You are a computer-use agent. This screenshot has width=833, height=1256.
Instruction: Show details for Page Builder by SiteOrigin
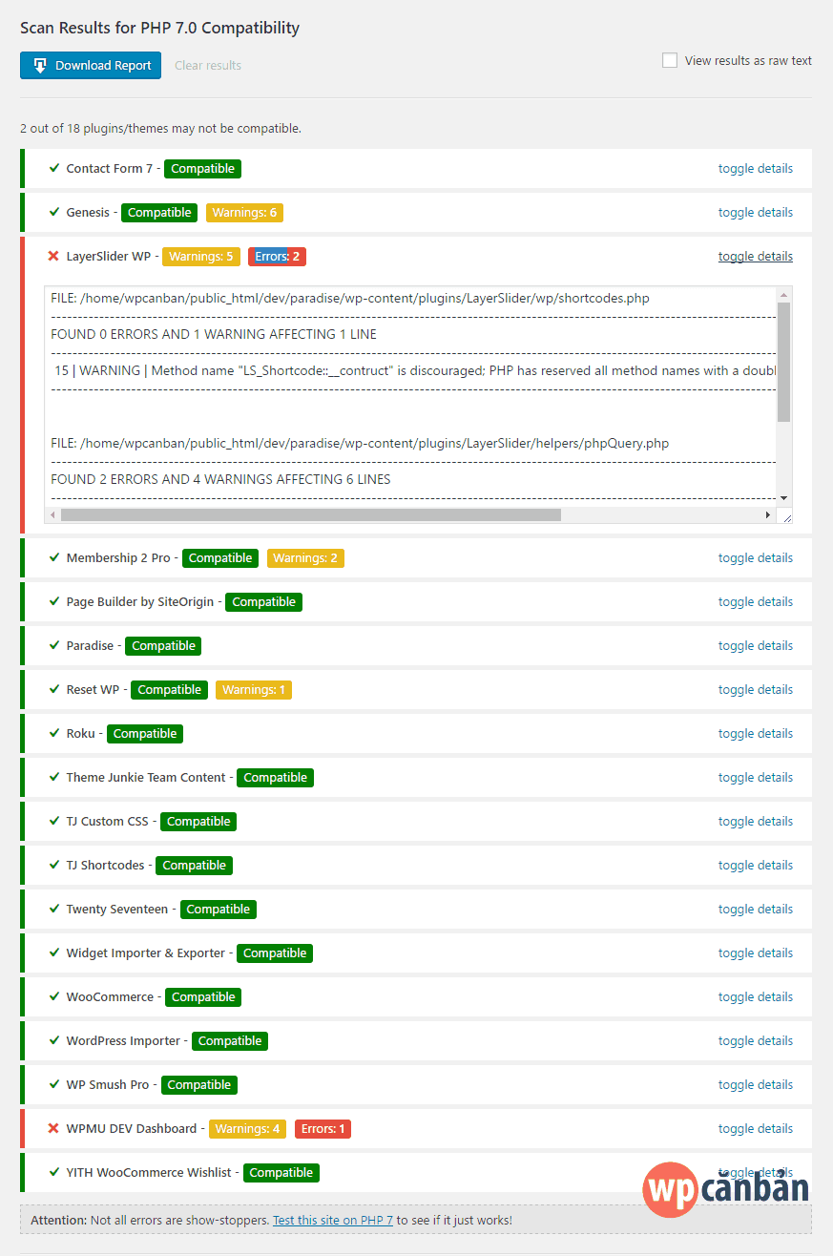(755, 601)
